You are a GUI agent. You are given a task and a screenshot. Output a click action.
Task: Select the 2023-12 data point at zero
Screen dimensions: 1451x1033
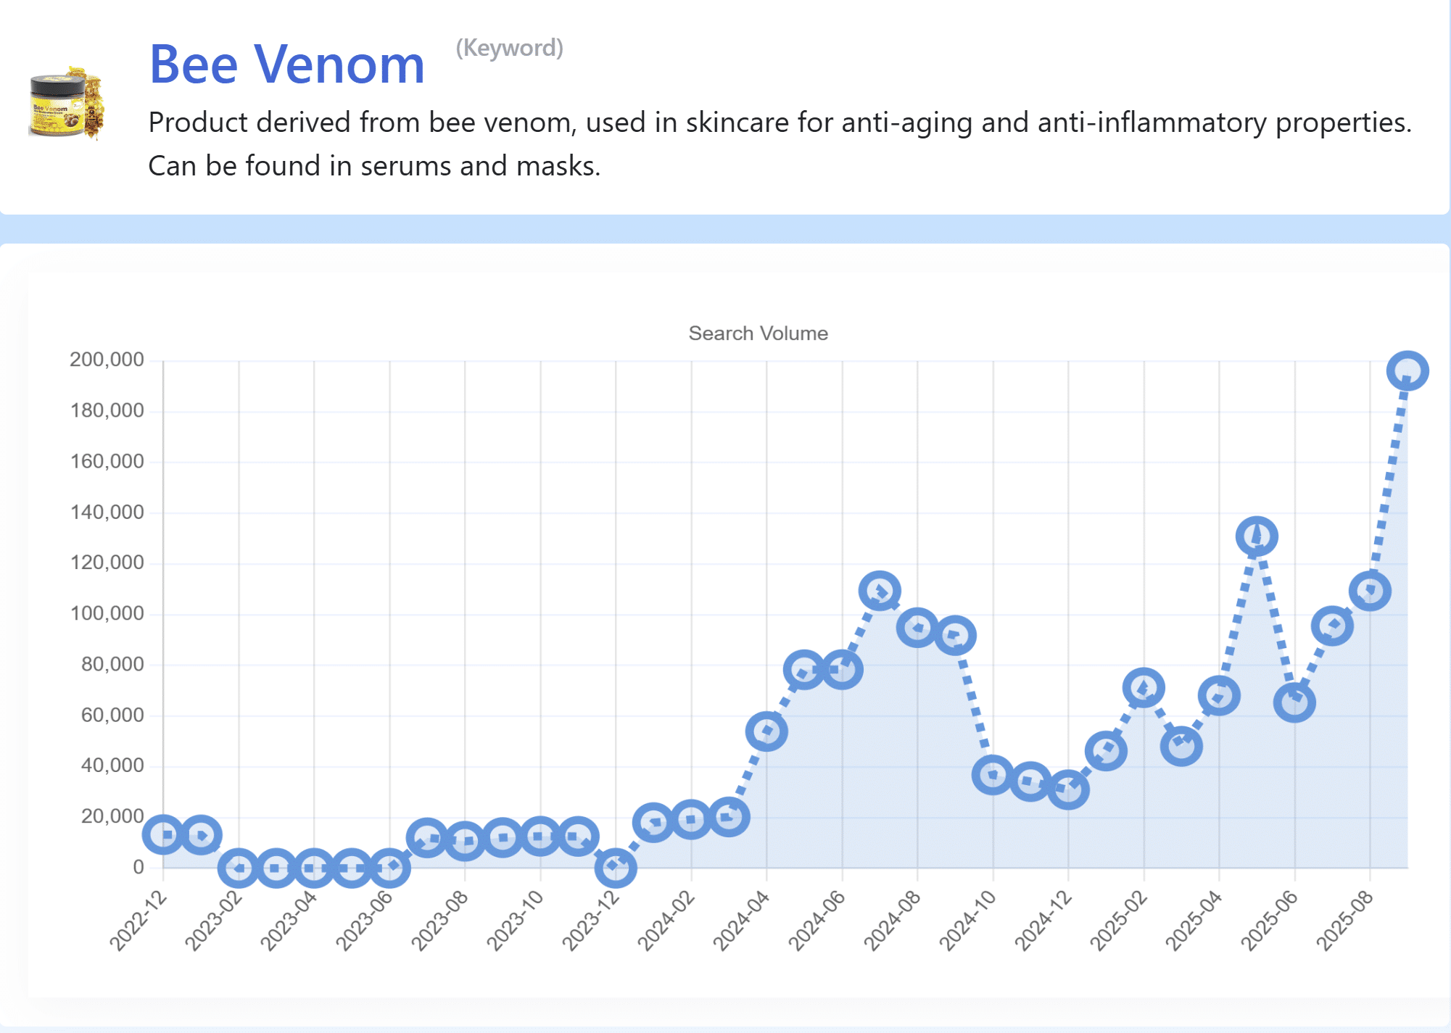pyautogui.click(x=616, y=866)
